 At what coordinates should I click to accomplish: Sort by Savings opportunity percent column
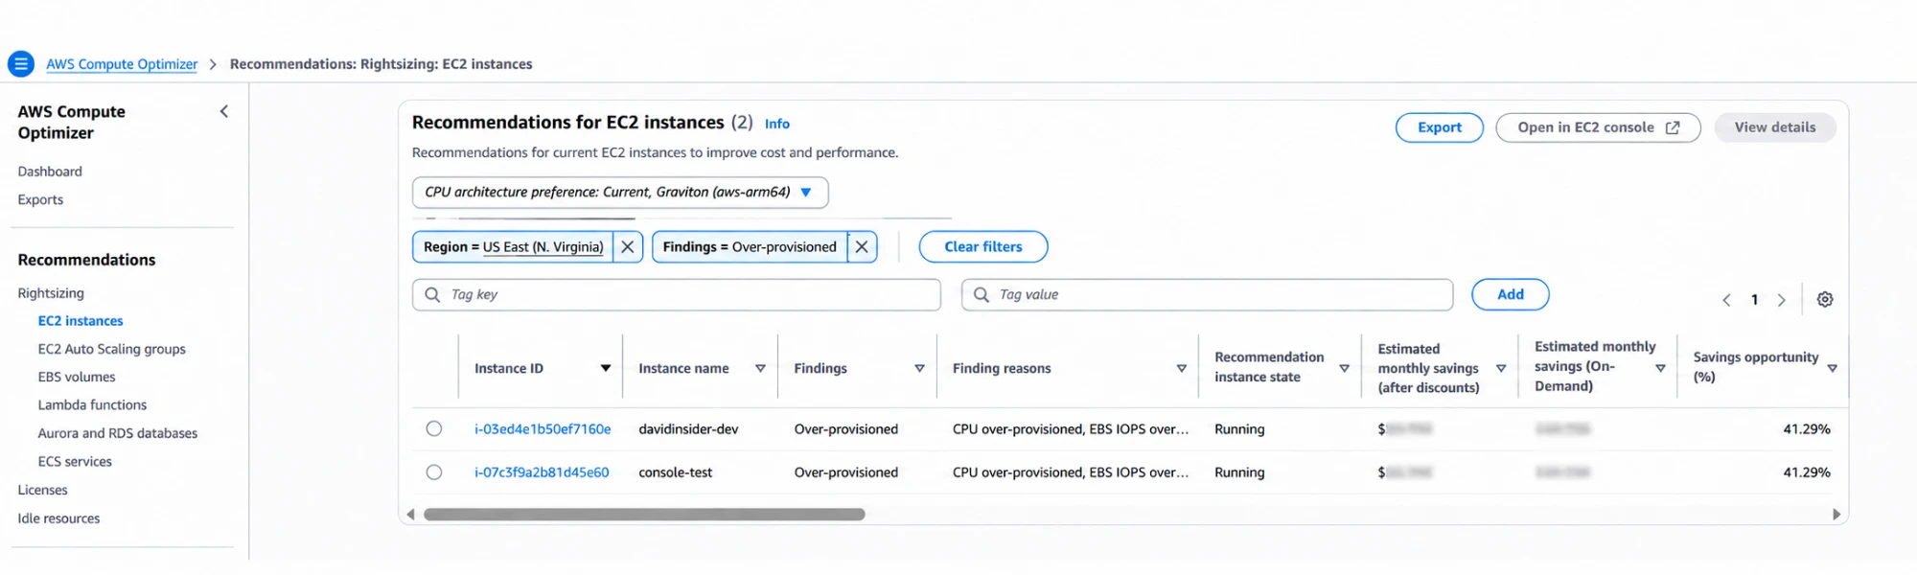point(1832,368)
